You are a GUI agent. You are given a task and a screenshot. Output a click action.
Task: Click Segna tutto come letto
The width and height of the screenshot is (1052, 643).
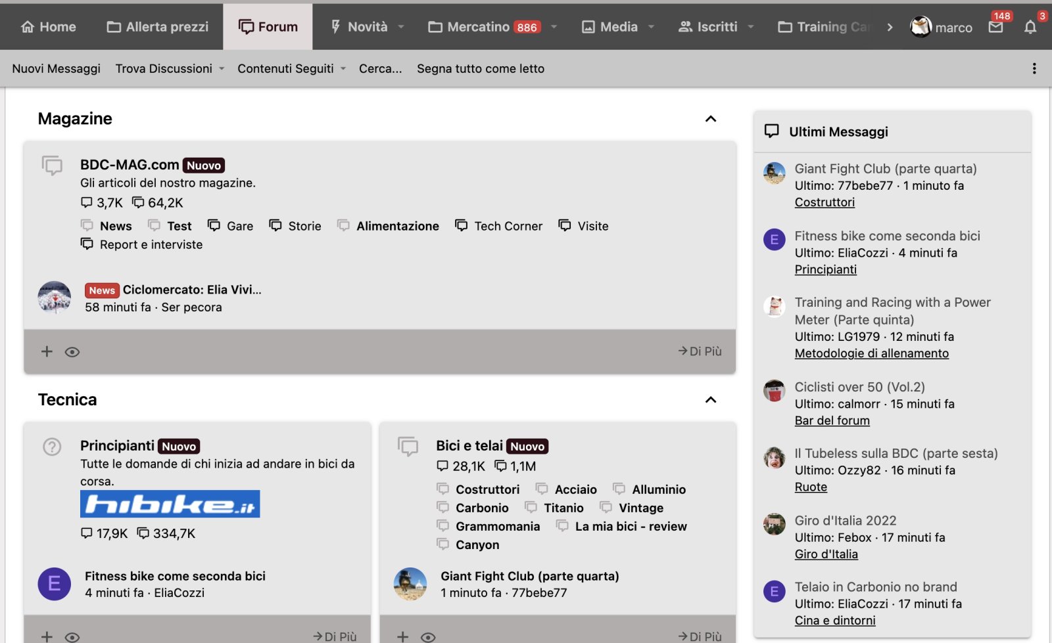pos(480,68)
